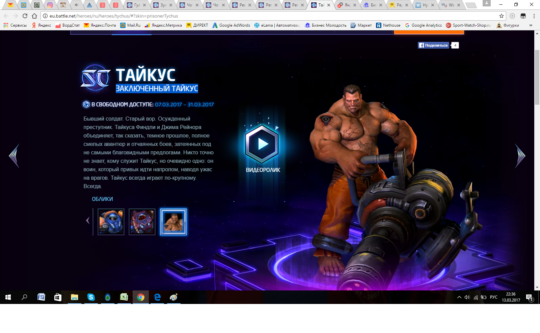Open the Windows Store from the taskbar

pyautogui.click(x=58, y=297)
